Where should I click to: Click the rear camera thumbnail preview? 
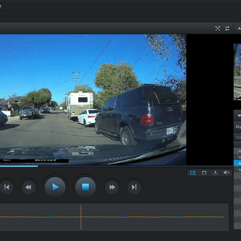(x=237, y=72)
